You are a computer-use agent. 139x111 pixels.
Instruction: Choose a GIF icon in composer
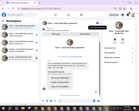coord(55,101)
